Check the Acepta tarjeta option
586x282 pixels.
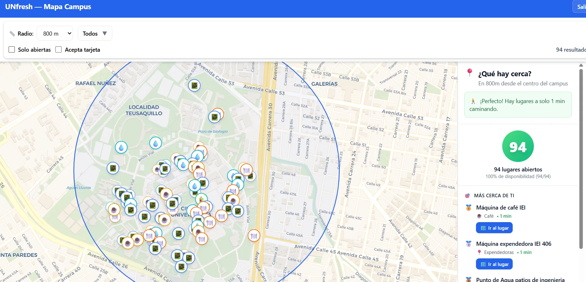[x=58, y=49]
